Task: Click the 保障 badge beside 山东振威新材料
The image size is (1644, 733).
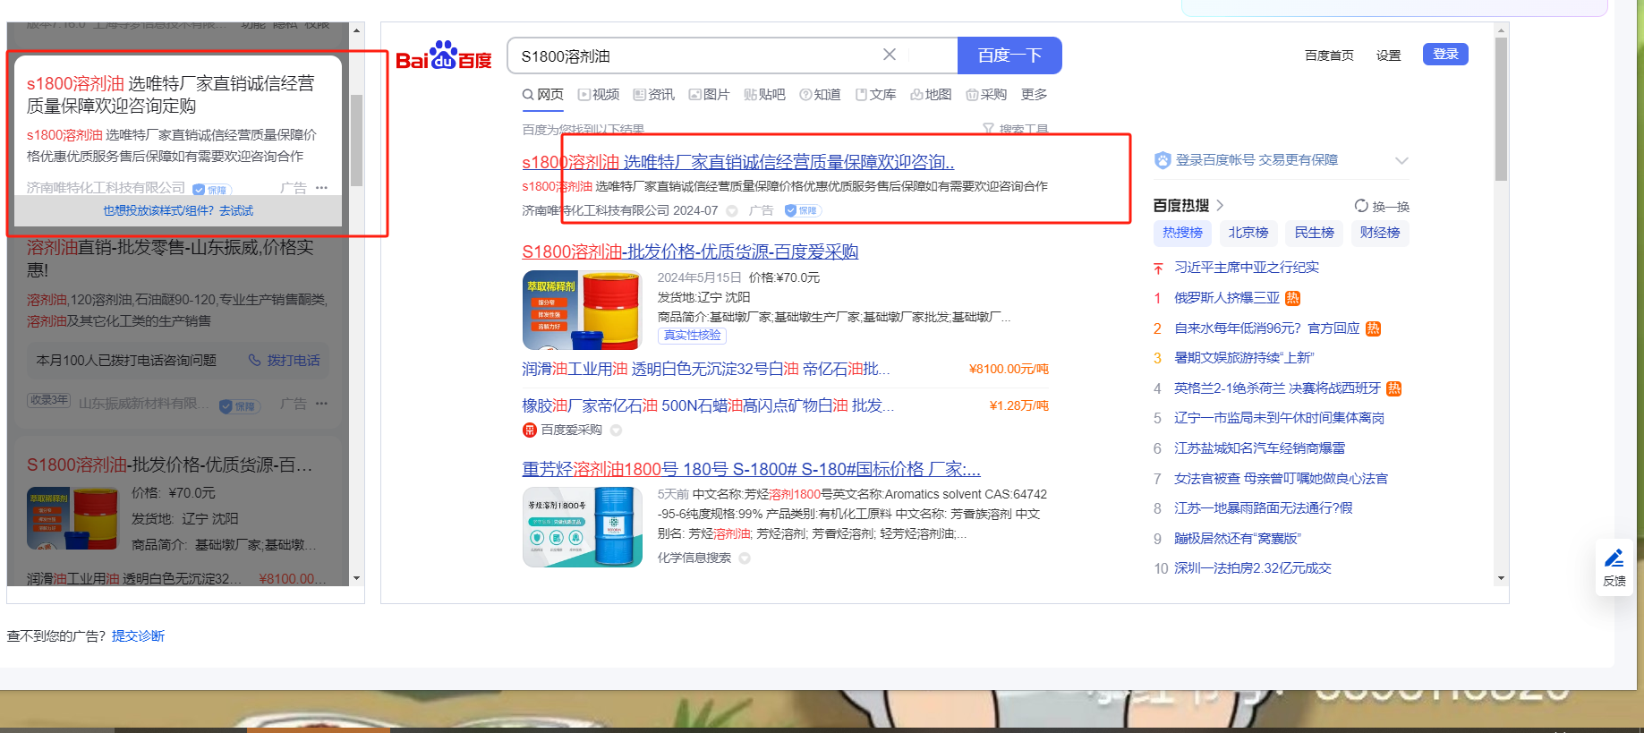Action: (240, 405)
